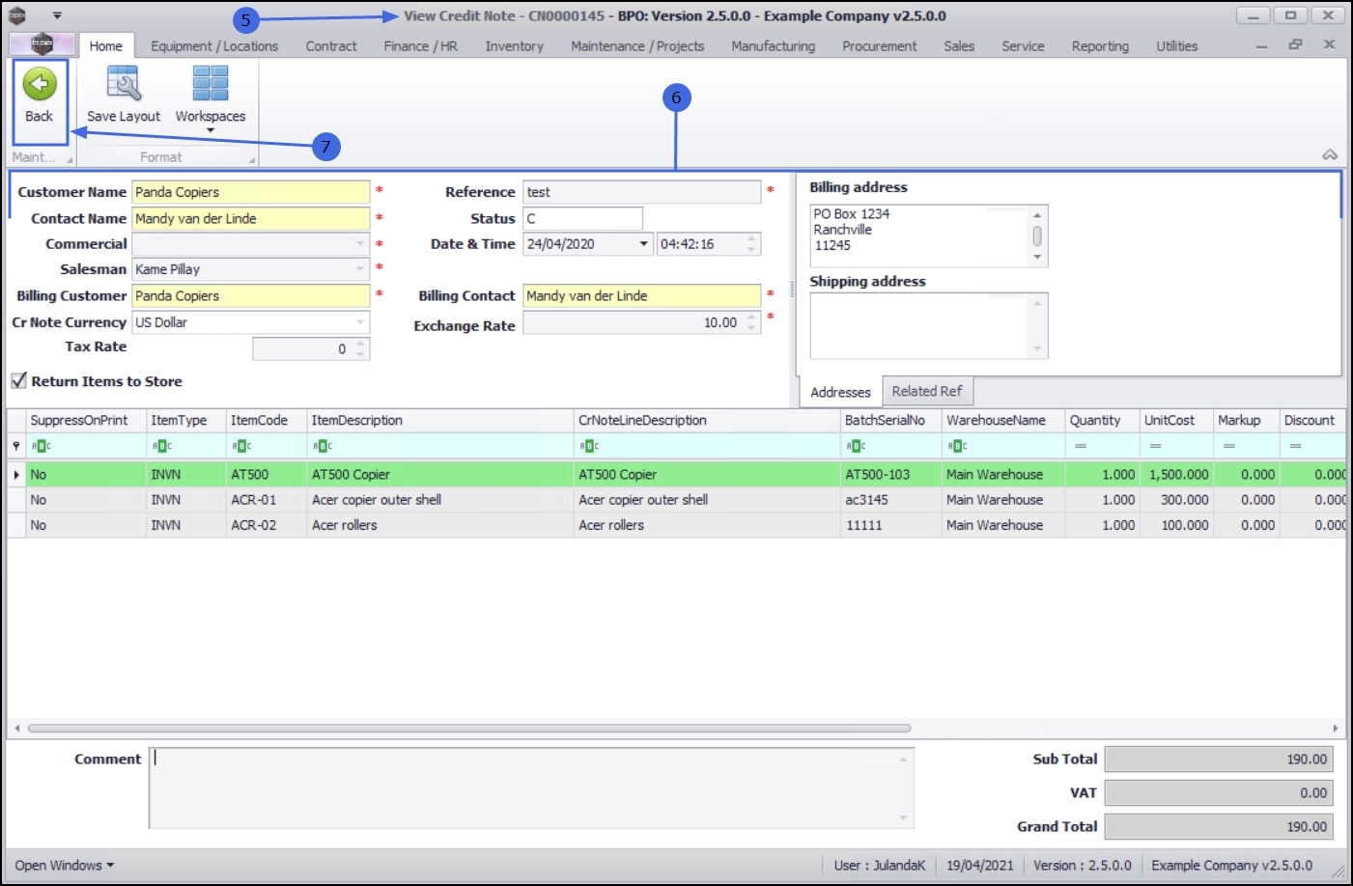The image size is (1353, 886).
Task: Click the equals filter icon under UnitCost
Action: tap(1155, 446)
